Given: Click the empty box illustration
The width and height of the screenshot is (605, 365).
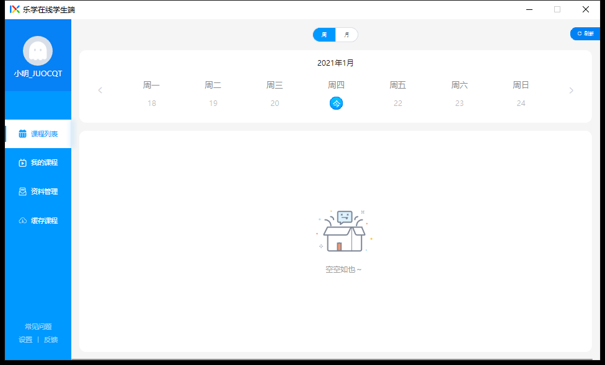Looking at the screenshot, I should pyautogui.click(x=344, y=232).
